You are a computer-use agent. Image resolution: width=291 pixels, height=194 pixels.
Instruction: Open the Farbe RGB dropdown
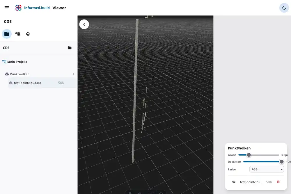267,169
